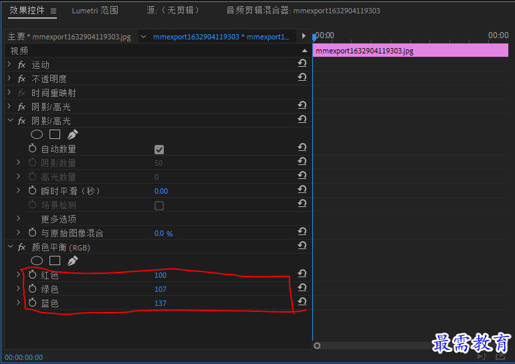This screenshot has width=515, height=364.
Task: Create 4-point rectangle mask under 阴影/高光
Action: point(55,134)
